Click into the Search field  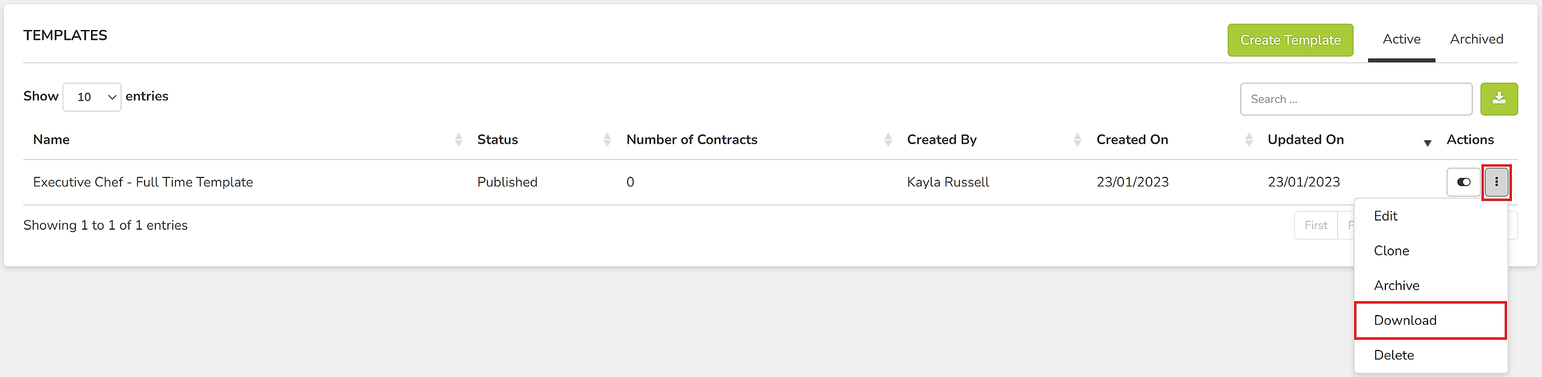click(x=1356, y=99)
